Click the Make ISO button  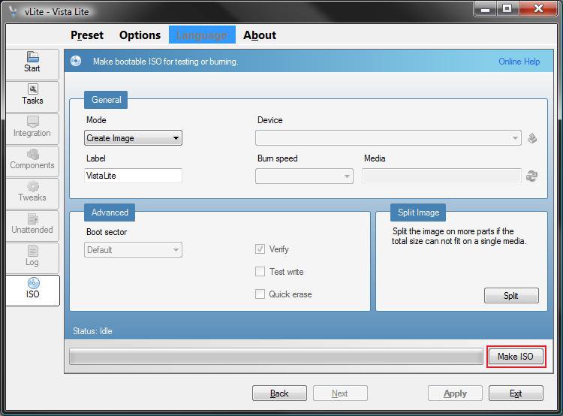pyautogui.click(x=516, y=357)
